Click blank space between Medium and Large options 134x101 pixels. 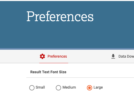coord(81,88)
